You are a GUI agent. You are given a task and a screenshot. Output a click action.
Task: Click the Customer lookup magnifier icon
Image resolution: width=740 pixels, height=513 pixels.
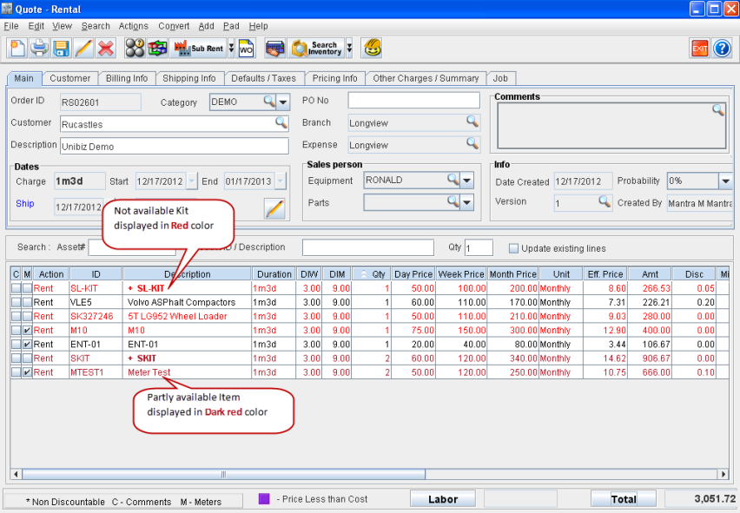point(281,122)
